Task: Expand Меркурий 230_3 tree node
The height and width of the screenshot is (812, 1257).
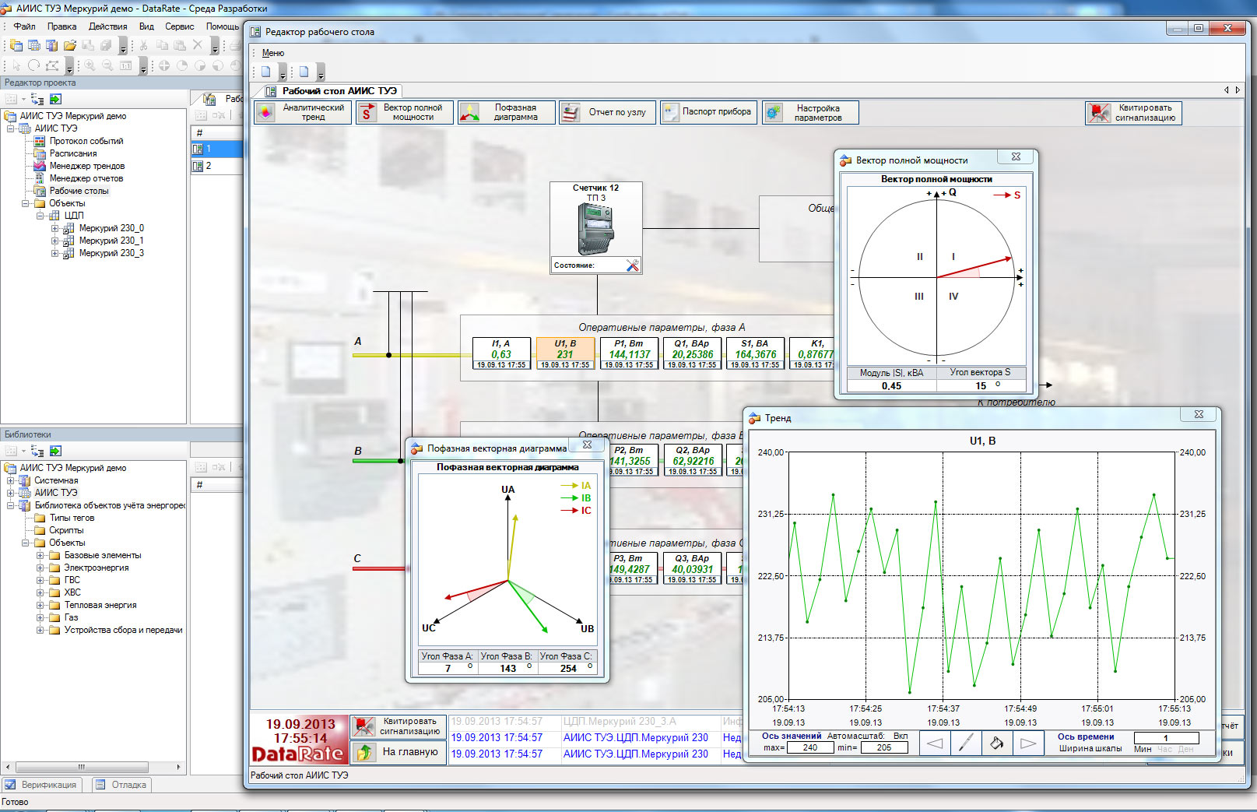Action: (x=54, y=253)
